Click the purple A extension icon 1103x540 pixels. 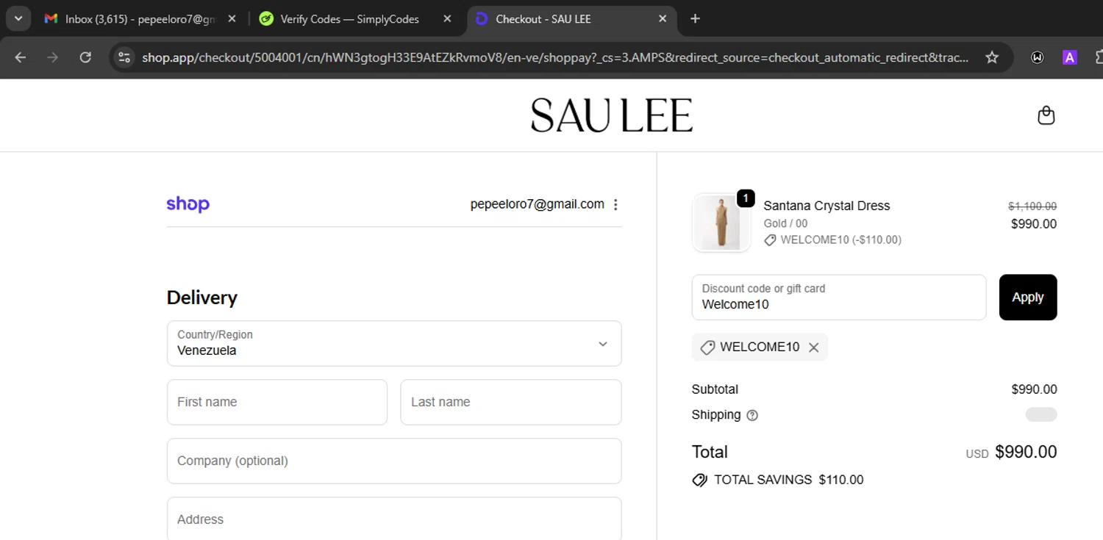[x=1070, y=57]
